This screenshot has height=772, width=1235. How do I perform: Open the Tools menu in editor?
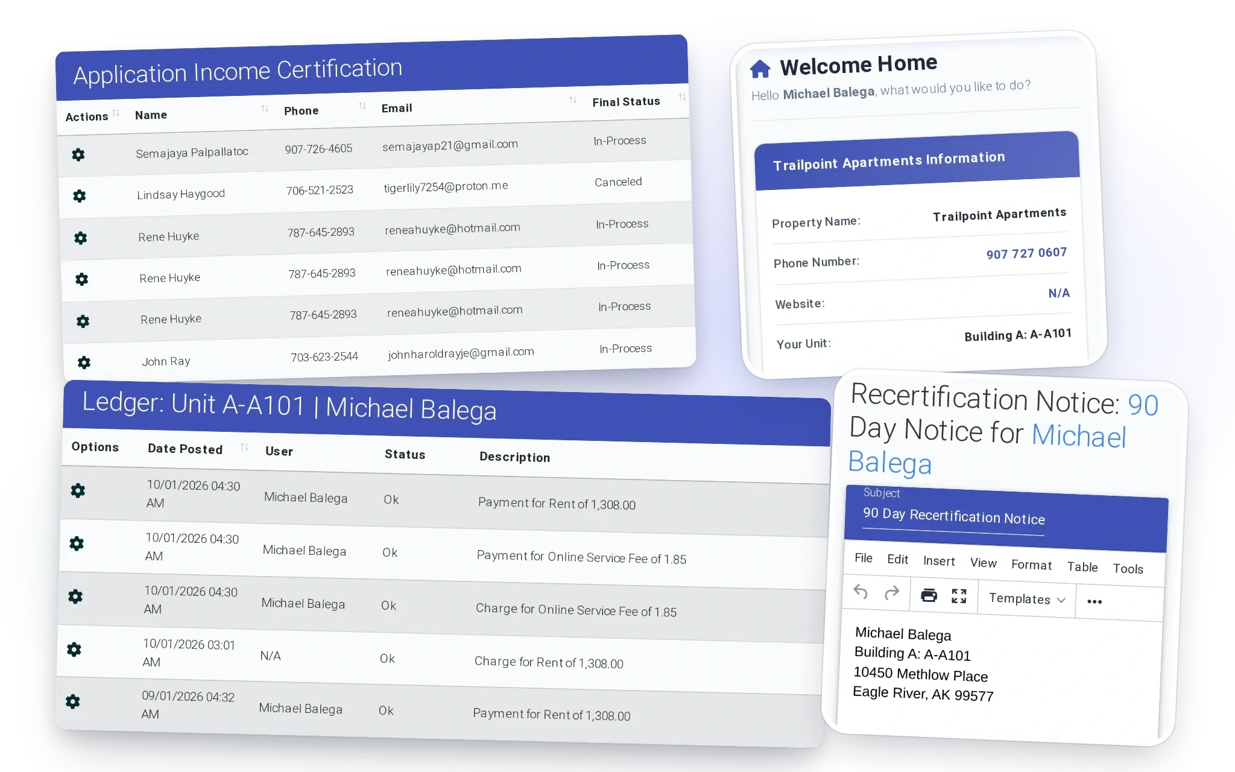(x=1128, y=568)
